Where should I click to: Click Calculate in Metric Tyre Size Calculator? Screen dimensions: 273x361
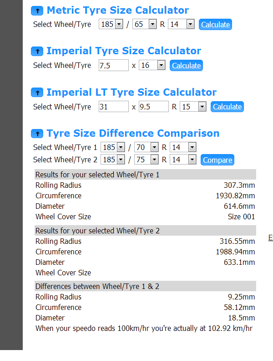coord(215,25)
